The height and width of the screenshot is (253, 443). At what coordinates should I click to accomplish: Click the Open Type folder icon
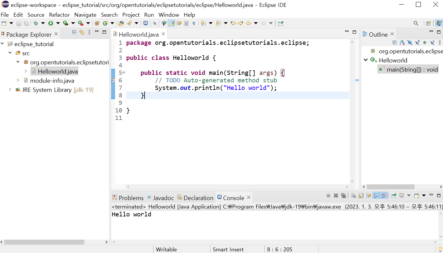click(121, 23)
